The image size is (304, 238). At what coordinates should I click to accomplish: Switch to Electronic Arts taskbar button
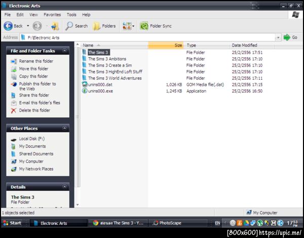click(x=59, y=223)
